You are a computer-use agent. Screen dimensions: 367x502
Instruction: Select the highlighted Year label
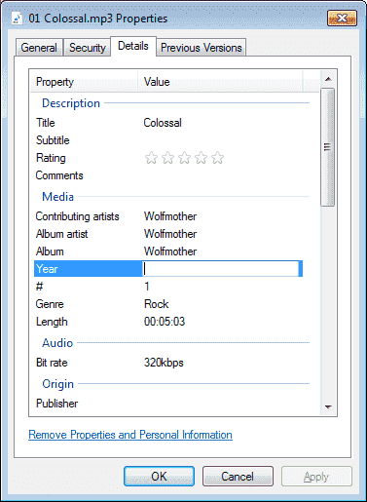[47, 269]
